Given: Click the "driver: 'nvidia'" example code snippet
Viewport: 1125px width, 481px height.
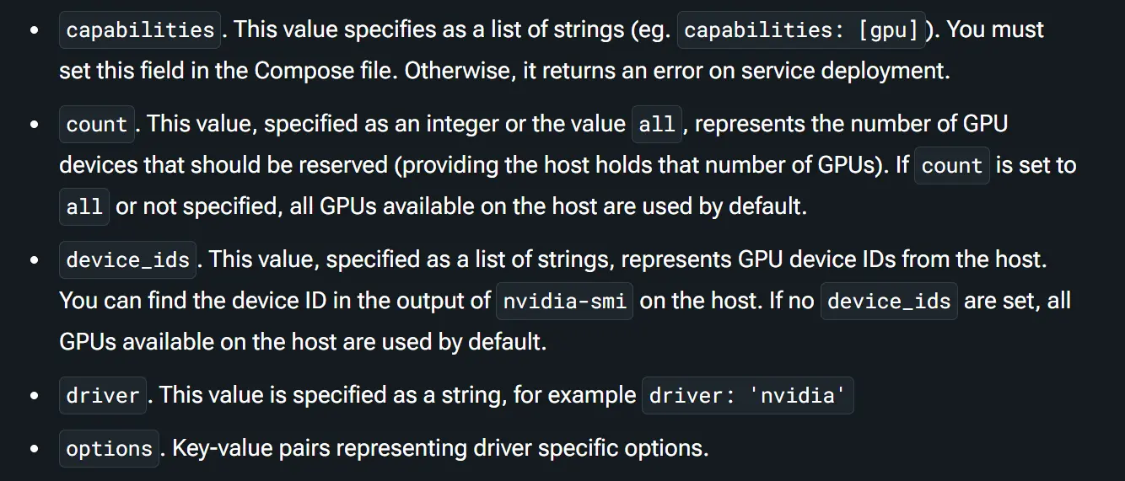Looking at the screenshot, I should (x=748, y=395).
